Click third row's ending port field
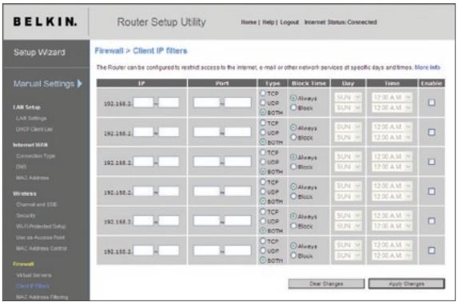This screenshot has width=458, height=302. [x=237, y=162]
